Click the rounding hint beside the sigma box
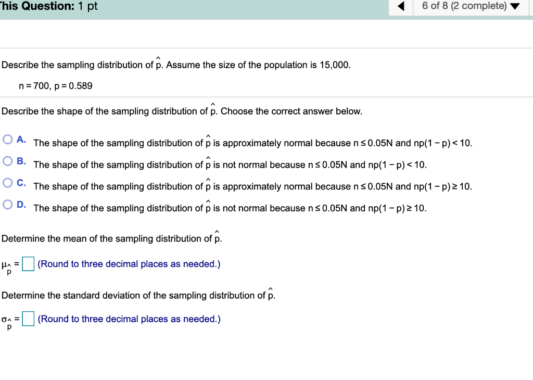The width and height of the screenshot is (533, 380). coord(129,319)
